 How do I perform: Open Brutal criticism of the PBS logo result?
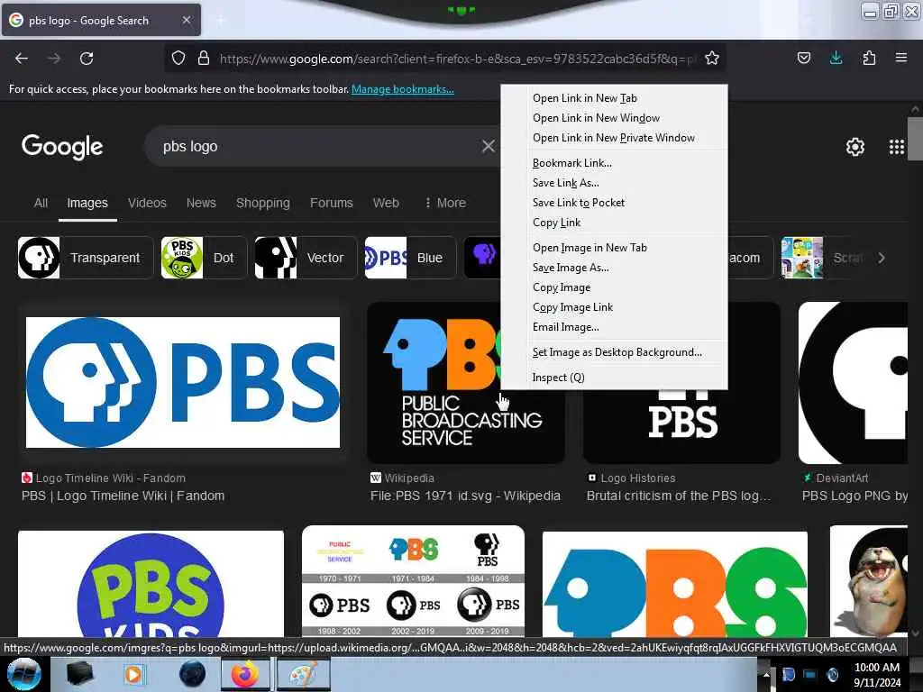[x=678, y=496]
